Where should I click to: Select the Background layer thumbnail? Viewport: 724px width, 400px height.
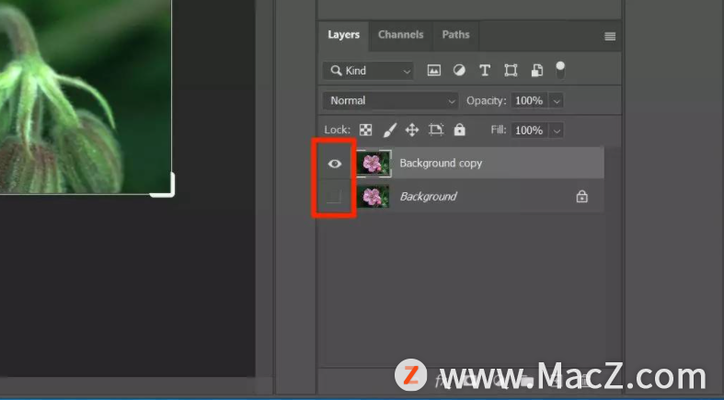(373, 197)
